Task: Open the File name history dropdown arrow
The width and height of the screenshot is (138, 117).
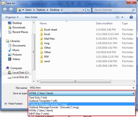Action: click(133, 88)
